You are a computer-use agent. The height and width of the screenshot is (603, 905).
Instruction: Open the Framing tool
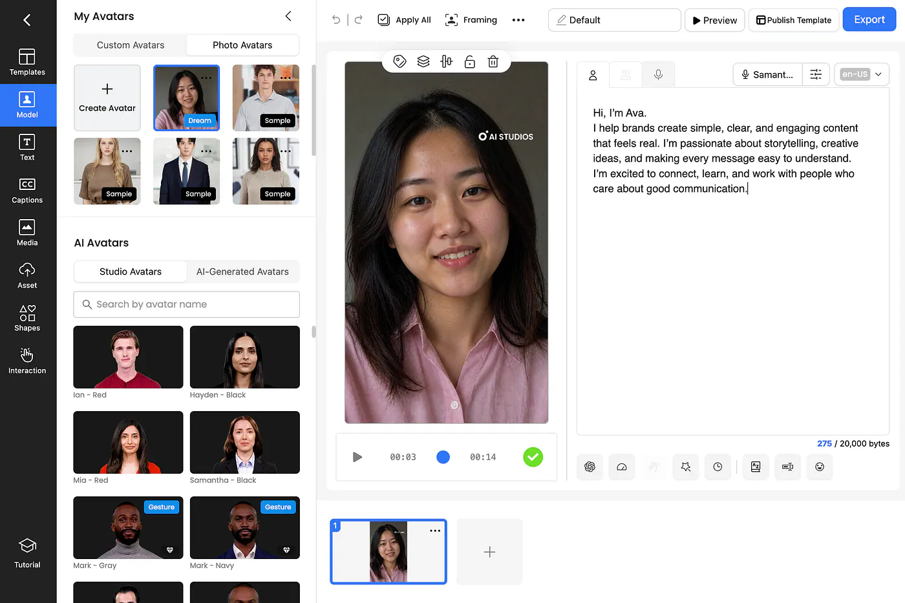(471, 20)
